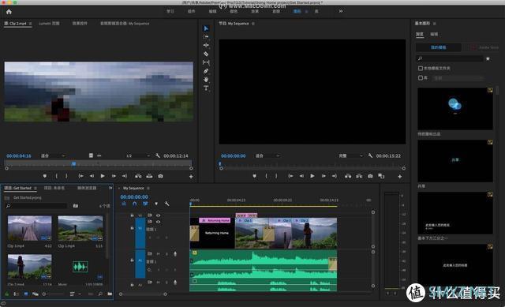505x307 pixels.
Task: Select the Type tool
Action: [x=206, y=88]
